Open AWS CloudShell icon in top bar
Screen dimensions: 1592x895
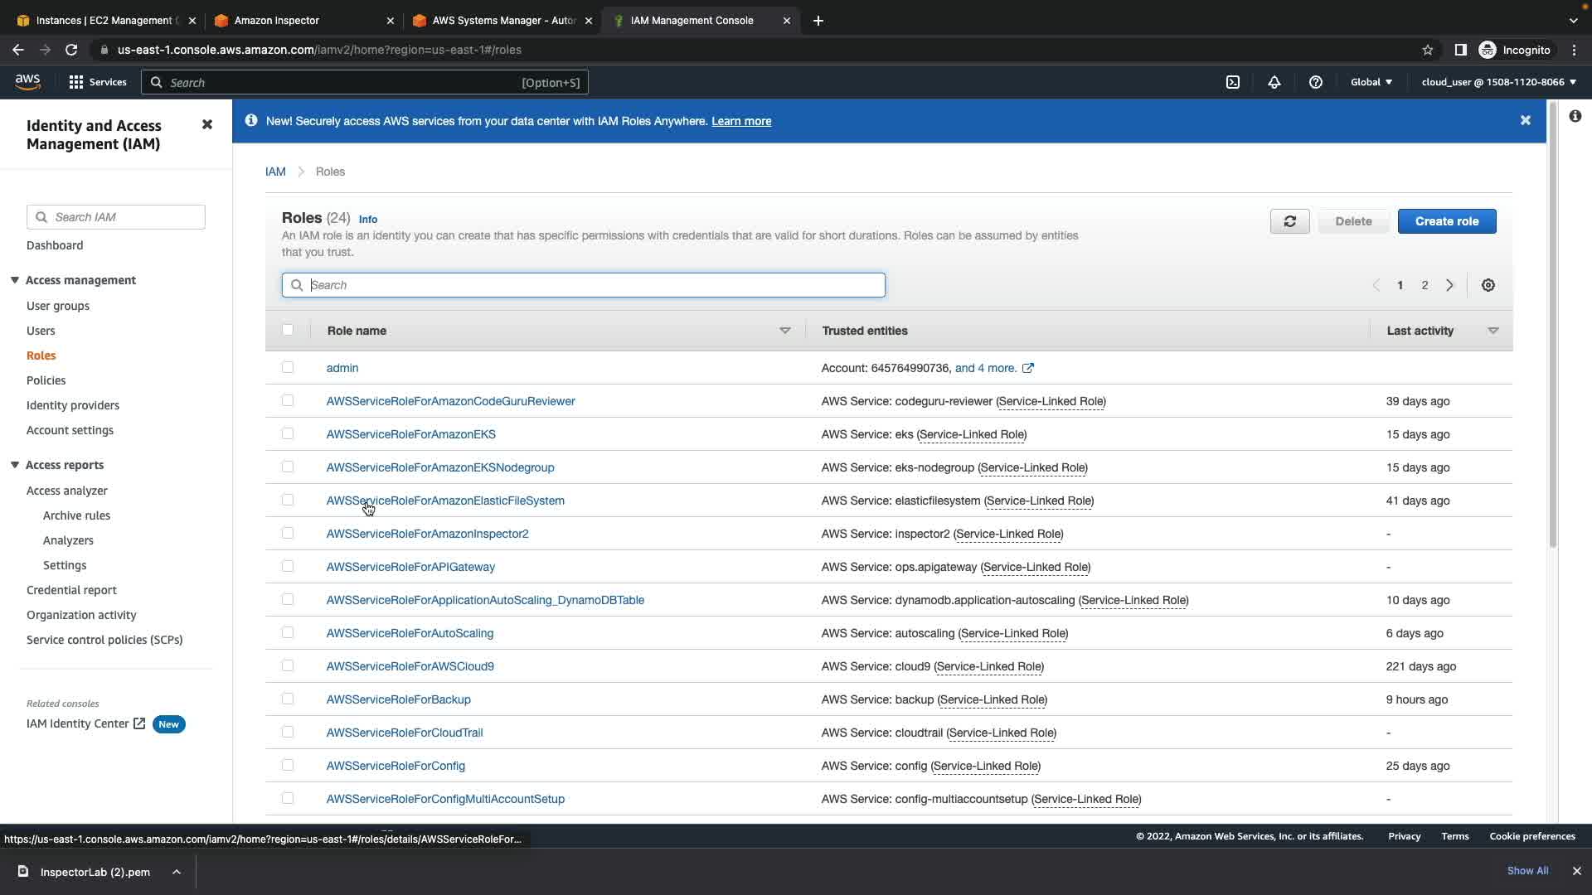pos(1233,82)
